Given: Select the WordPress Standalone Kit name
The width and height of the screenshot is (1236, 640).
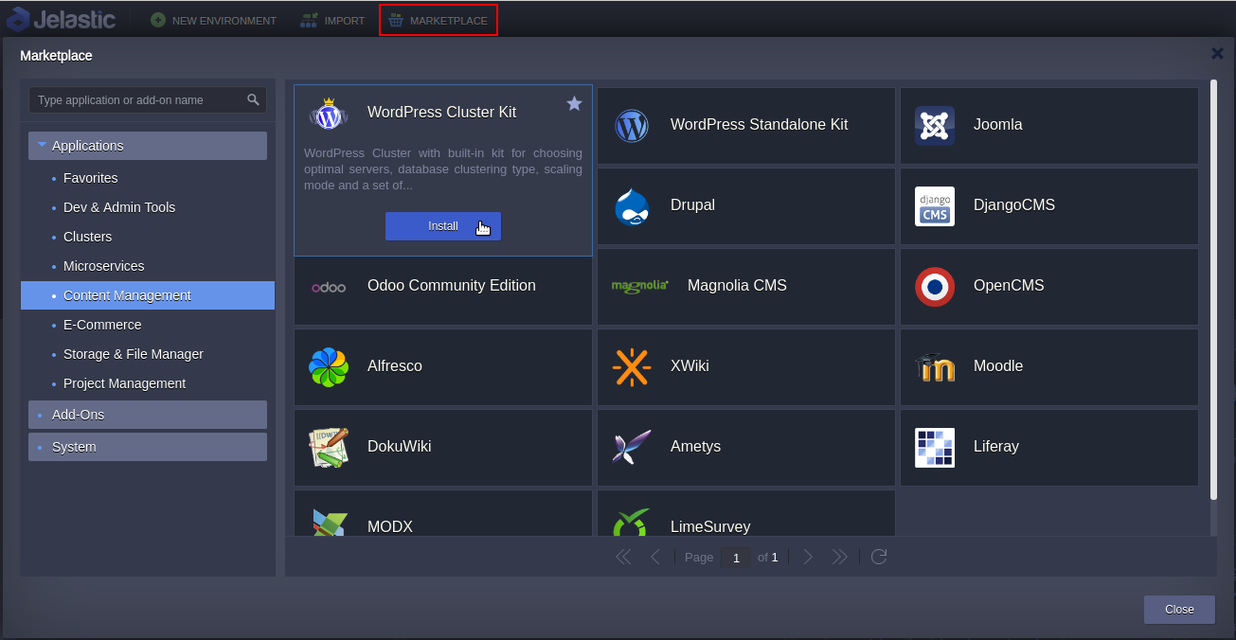Looking at the screenshot, I should click(x=759, y=125).
